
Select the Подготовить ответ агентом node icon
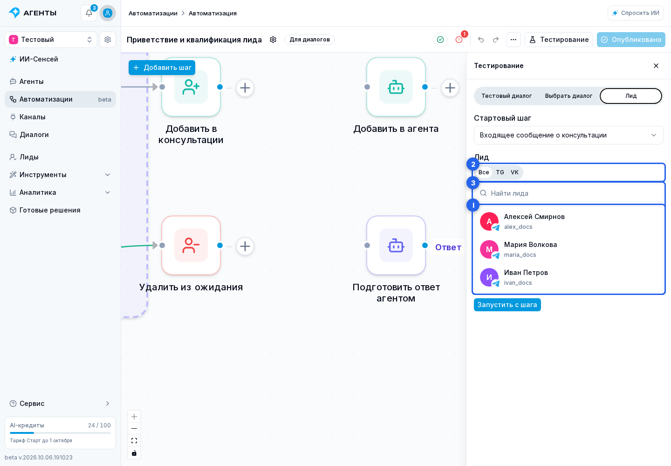tap(396, 246)
